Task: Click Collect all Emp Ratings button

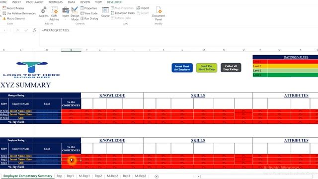Action: point(231,68)
